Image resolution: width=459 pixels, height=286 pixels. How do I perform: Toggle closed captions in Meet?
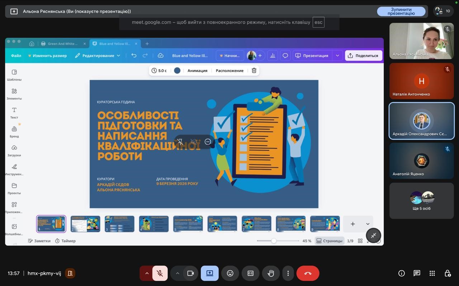tap(250, 273)
